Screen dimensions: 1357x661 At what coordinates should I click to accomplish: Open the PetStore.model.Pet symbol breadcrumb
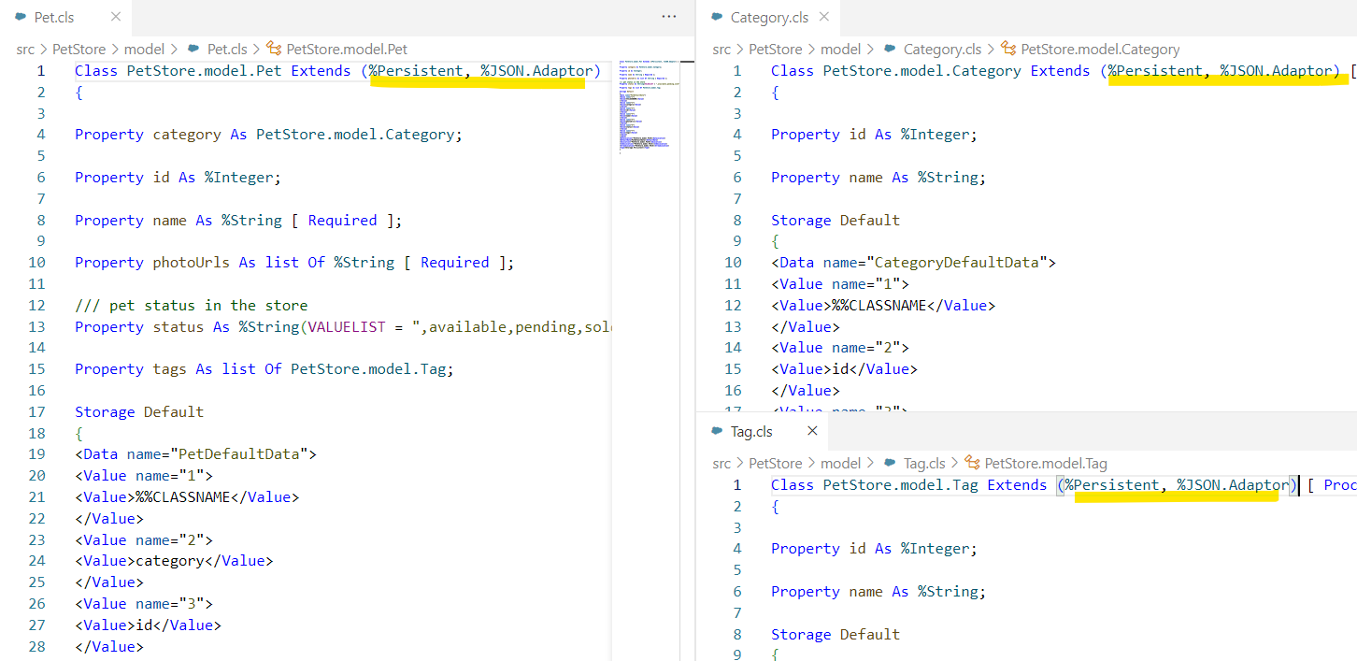click(x=347, y=50)
